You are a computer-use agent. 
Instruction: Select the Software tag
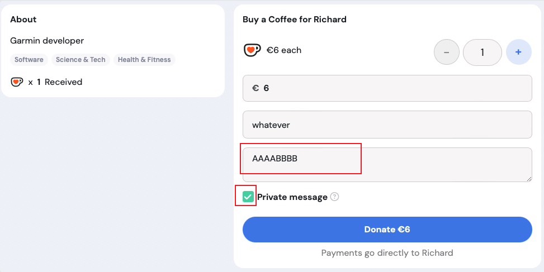tap(29, 60)
